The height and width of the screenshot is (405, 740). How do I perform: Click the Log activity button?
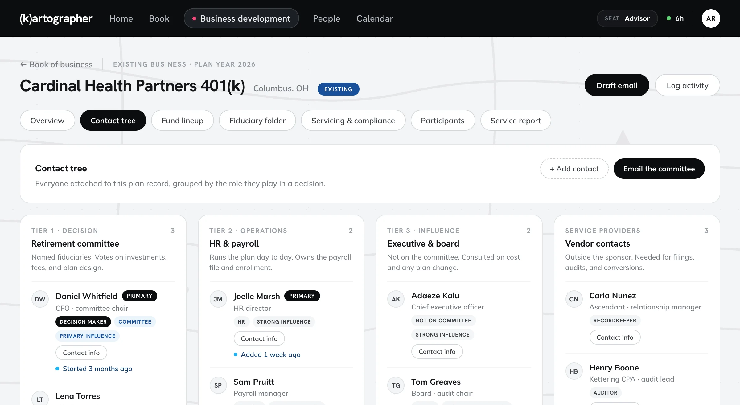tap(687, 85)
